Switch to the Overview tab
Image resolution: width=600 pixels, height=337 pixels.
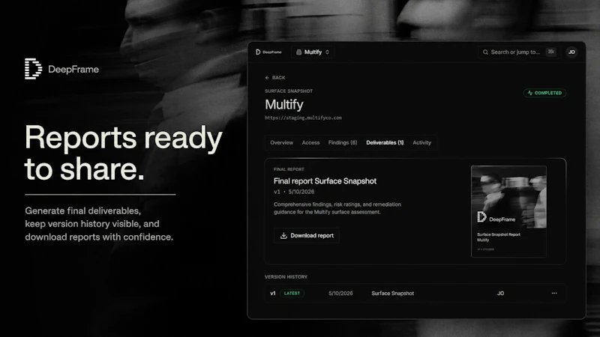point(282,142)
